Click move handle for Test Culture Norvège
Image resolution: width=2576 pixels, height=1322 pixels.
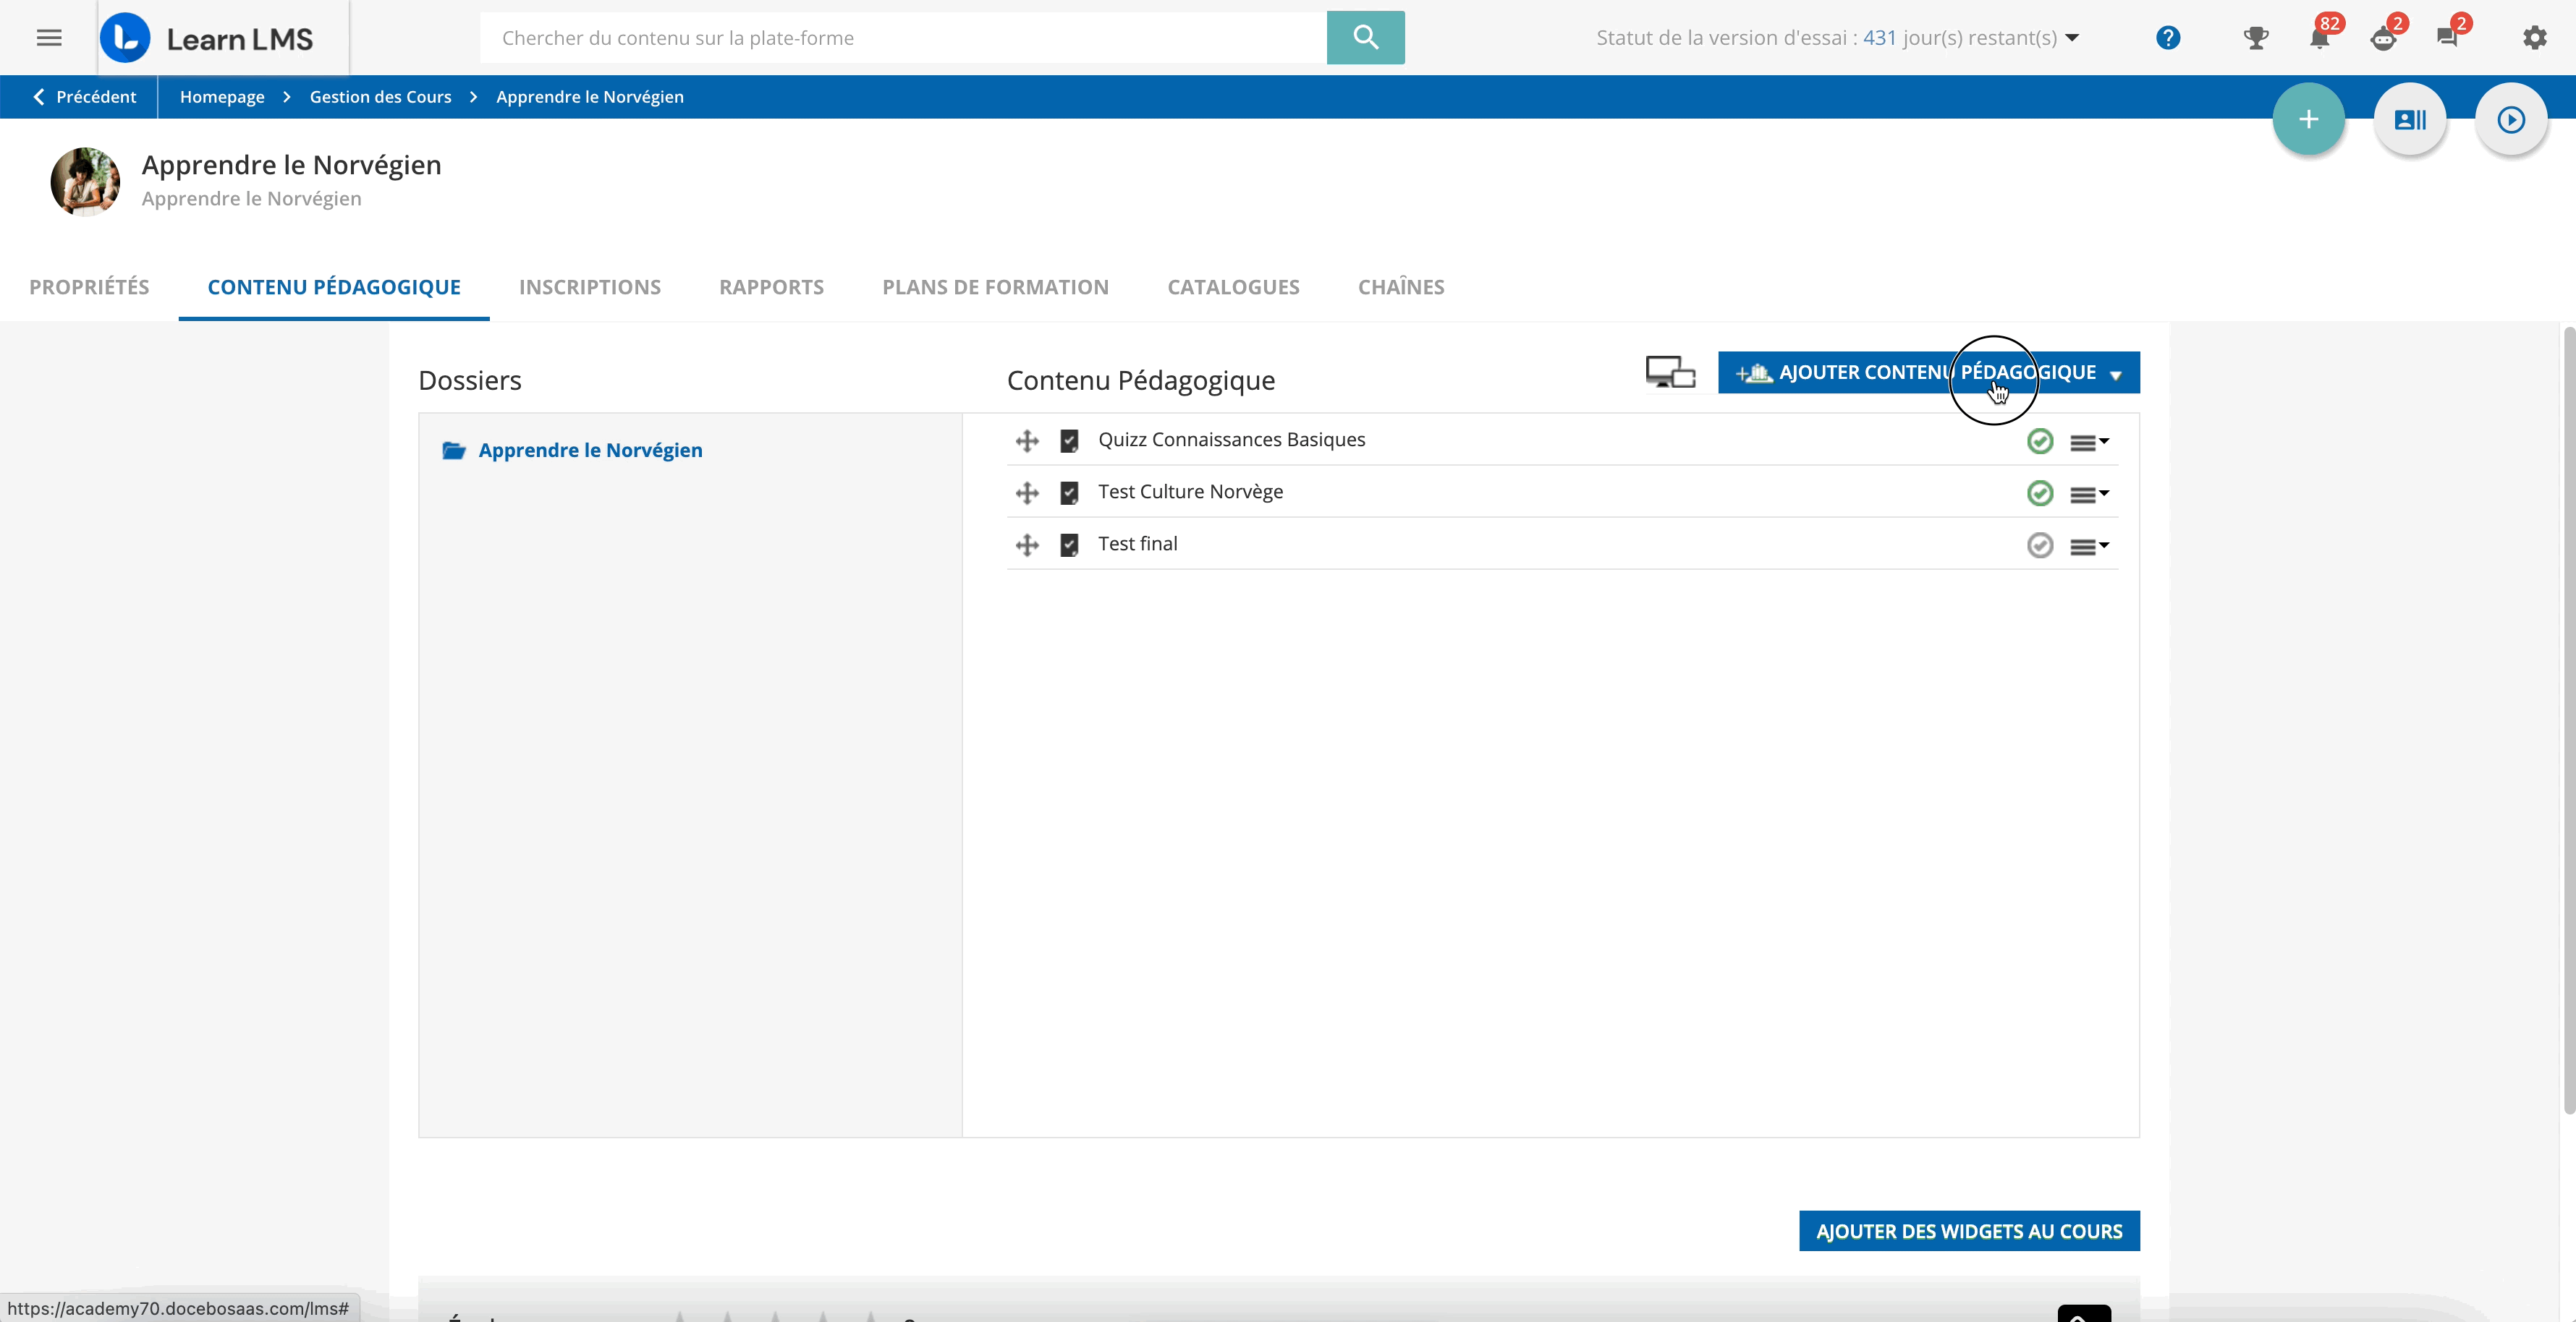(1027, 492)
